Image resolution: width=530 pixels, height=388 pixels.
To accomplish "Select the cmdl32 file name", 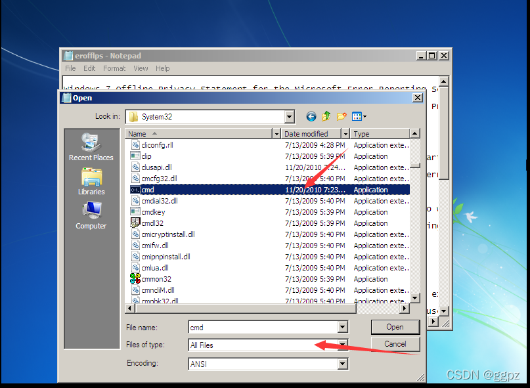I will tap(152, 223).
